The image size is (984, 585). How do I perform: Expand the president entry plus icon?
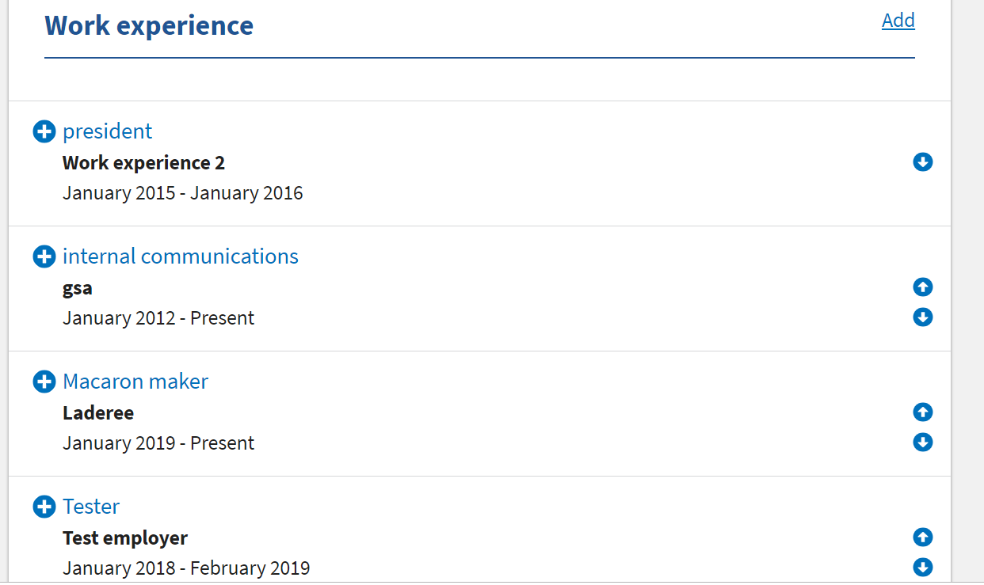[x=44, y=131]
